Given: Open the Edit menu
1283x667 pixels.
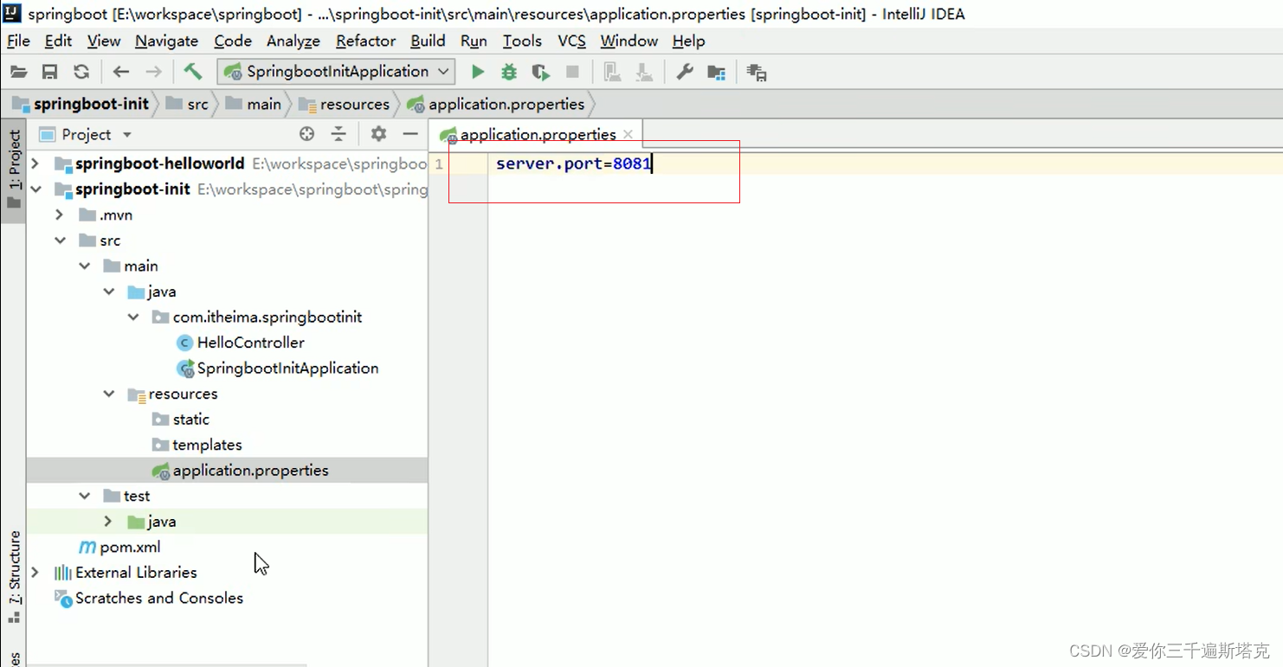Looking at the screenshot, I should [x=58, y=41].
